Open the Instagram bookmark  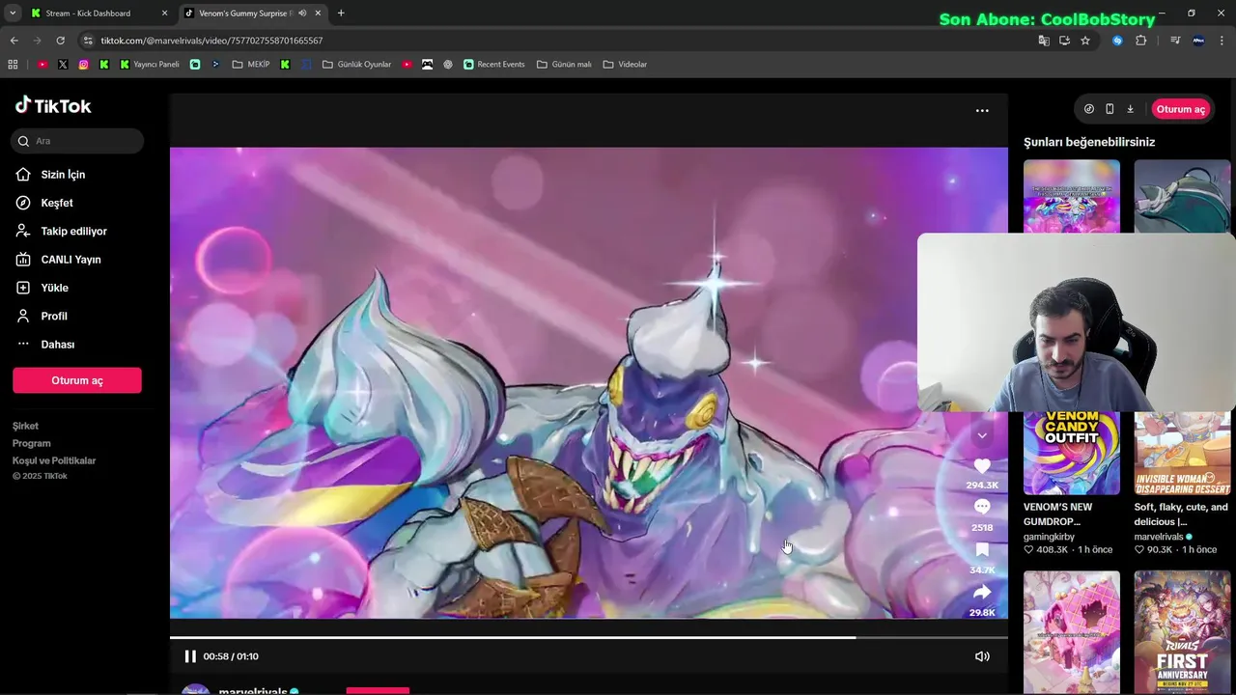[84, 65]
